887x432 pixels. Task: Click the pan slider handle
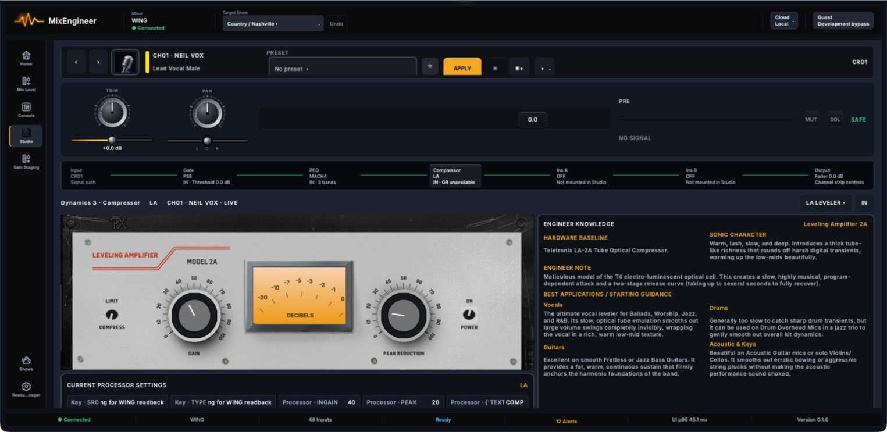(207, 141)
